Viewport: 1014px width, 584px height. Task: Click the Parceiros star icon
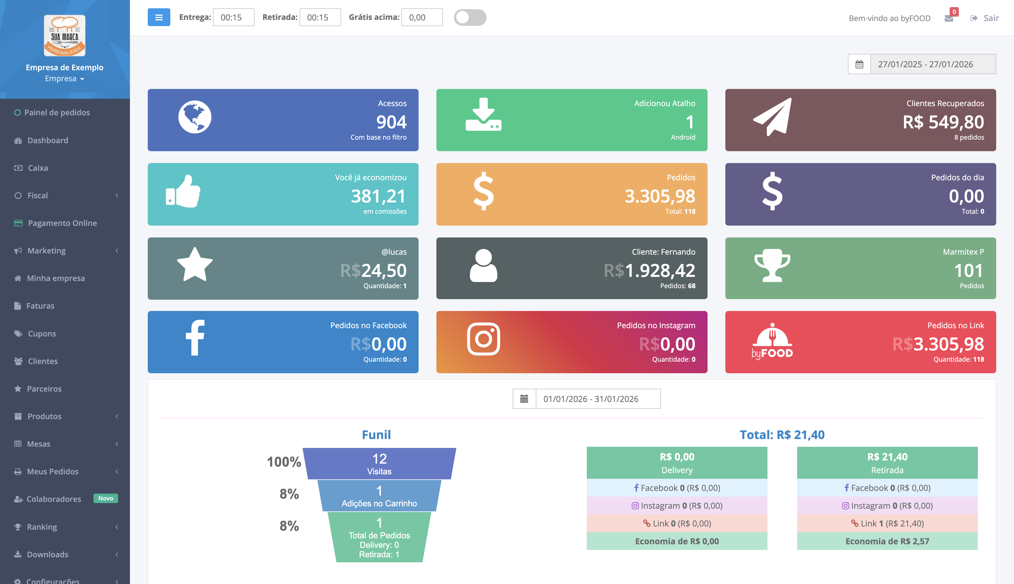[18, 389]
